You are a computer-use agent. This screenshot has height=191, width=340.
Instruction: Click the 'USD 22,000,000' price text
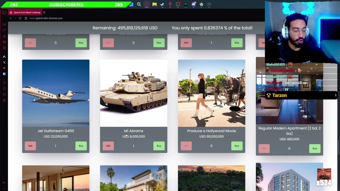coord(56,136)
